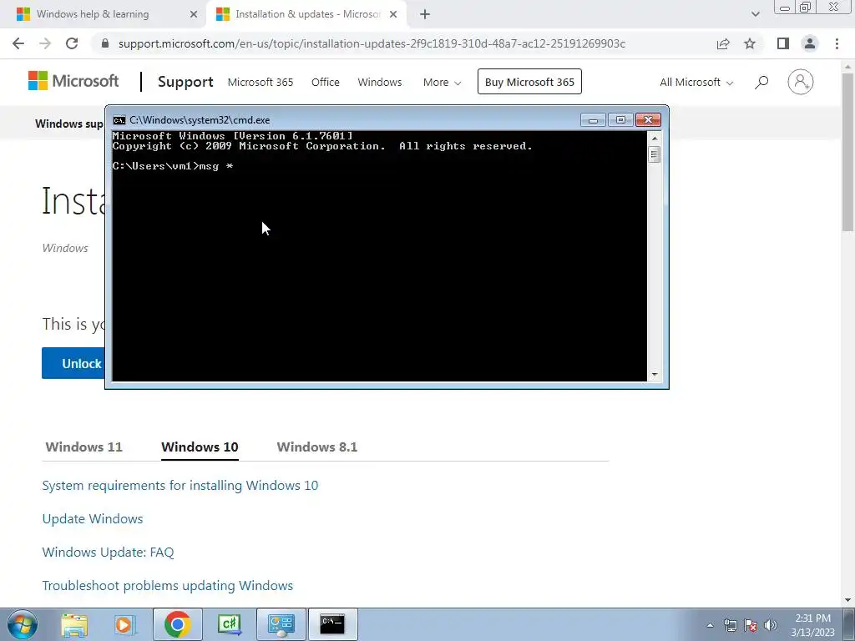Open the Chrome three-dot menu
The width and height of the screenshot is (855, 641).
point(837,43)
